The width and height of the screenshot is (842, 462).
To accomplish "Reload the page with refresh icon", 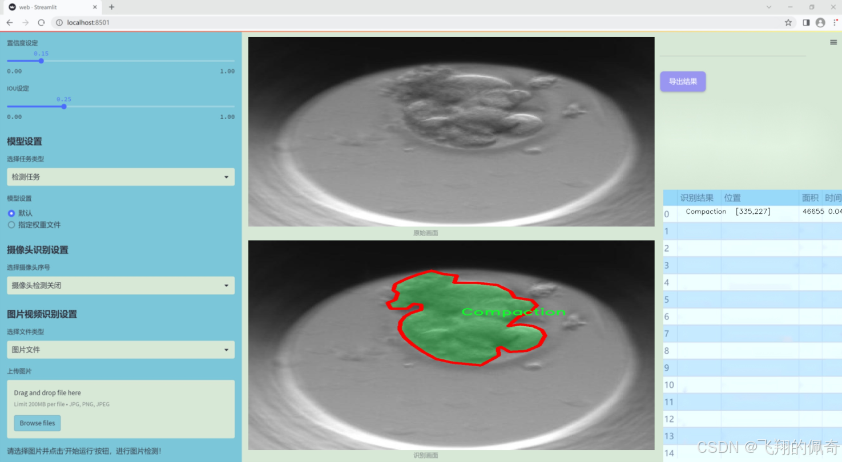I will 41,22.
